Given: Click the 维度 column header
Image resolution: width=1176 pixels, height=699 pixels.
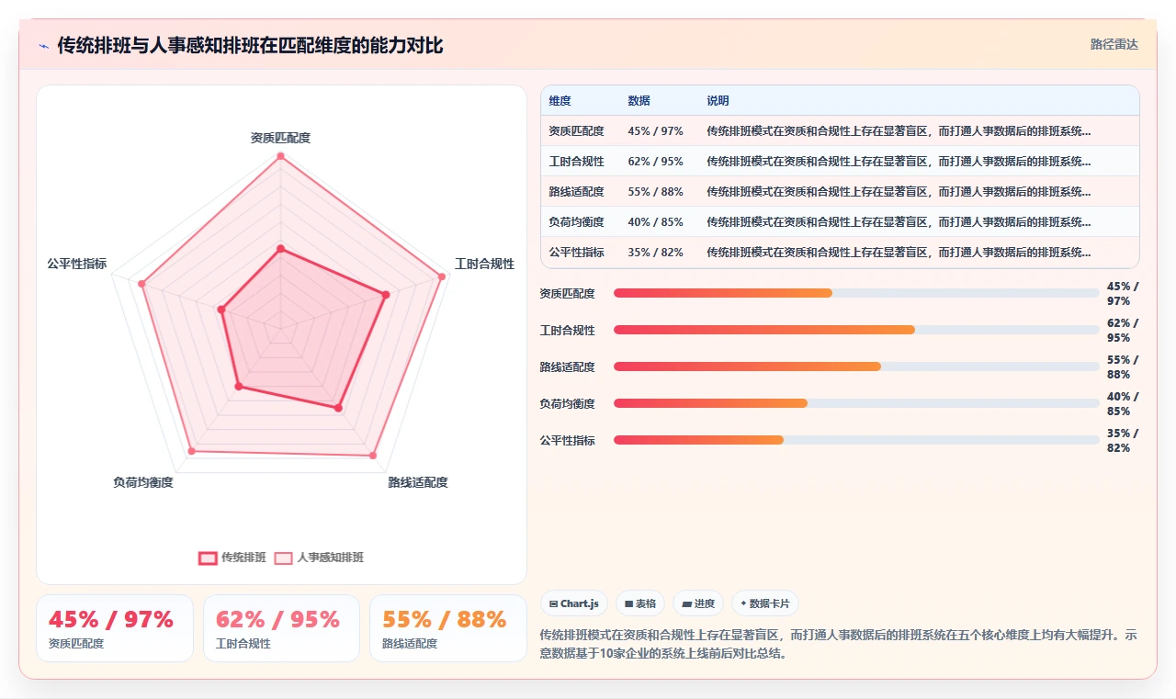Looking at the screenshot, I should (x=560, y=101).
